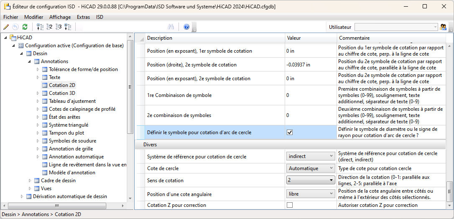Open the Affichage menu
This screenshot has height=219, width=454.
(x=60, y=17)
